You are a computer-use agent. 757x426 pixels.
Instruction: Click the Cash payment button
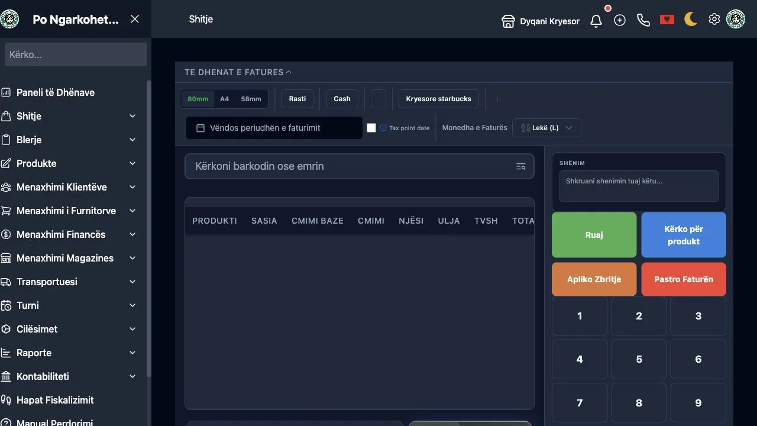click(342, 99)
